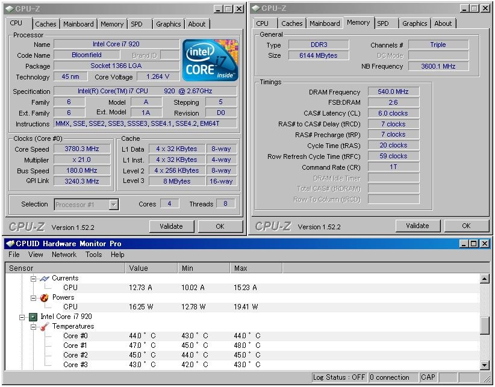This screenshot has height=387, width=495.
Task: Select the Core #1 temperature row
Action: coord(75,345)
